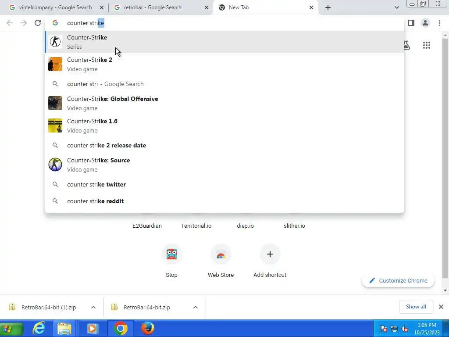
Task: Choose Counter-Strike Series suggestion
Action: [224, 42]
